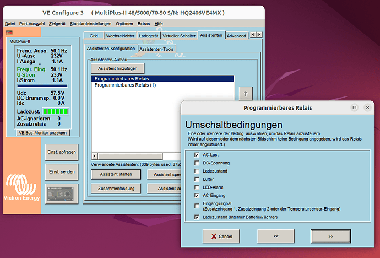Tick the Lüfter checkbox

[197, 179]
